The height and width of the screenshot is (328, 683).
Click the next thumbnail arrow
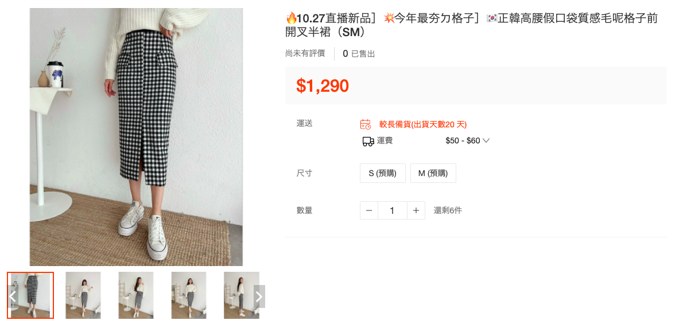[259, 296]
